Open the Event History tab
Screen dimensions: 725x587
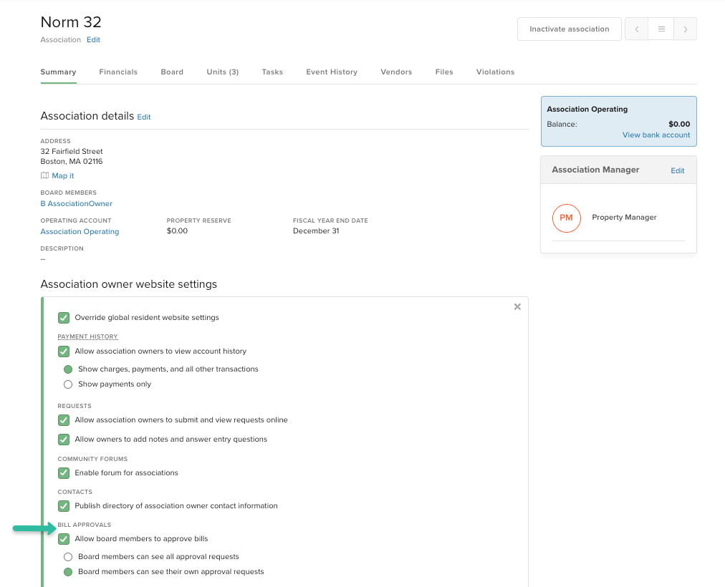[332, 72]
